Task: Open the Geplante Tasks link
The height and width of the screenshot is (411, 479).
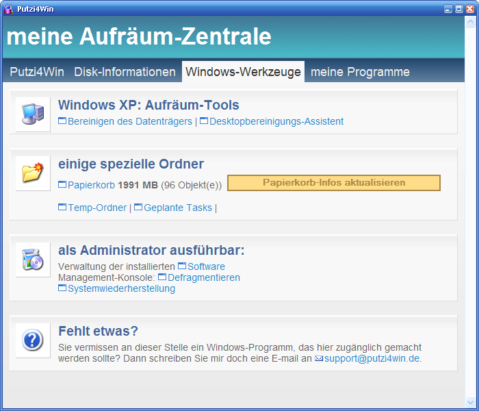Action: click(173, 208)
